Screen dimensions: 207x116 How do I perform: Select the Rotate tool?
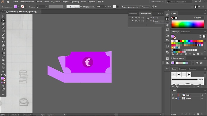pos(3,42)
